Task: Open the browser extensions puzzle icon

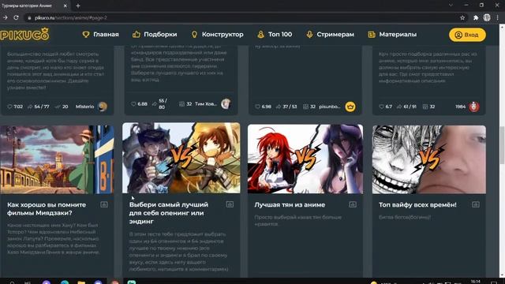Action: pos(476,17)
